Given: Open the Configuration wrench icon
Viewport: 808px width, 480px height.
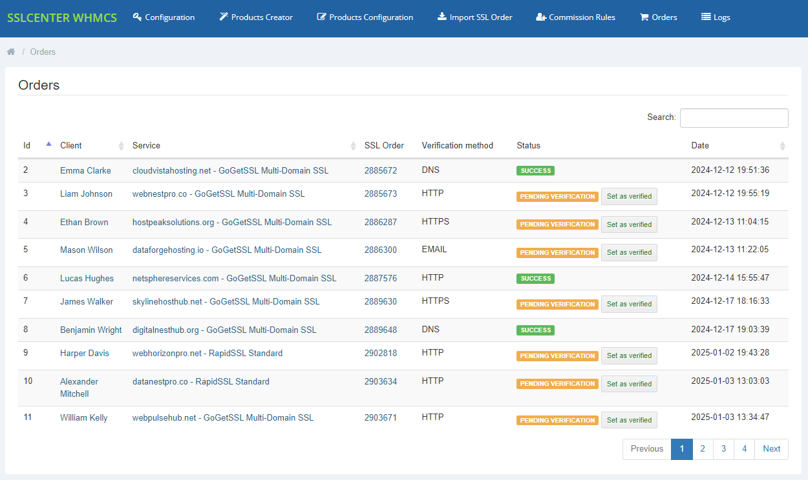Looking at the screenshot, I should (136, 17).
